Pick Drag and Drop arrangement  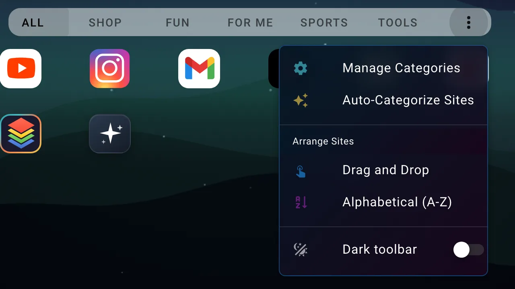[383, 170]
